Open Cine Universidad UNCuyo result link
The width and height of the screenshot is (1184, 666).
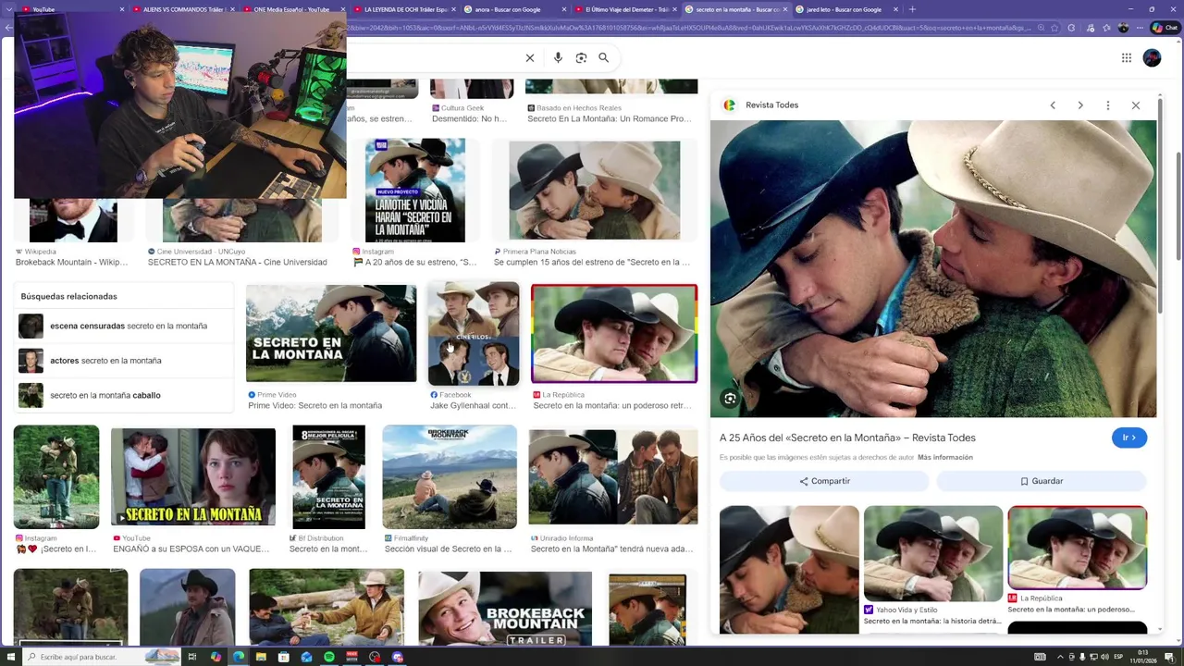pyautogui.click(x=238, y=263)
